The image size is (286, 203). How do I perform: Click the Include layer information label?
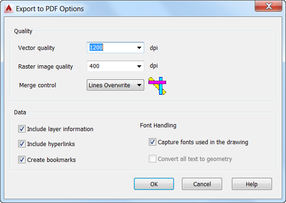60,129
